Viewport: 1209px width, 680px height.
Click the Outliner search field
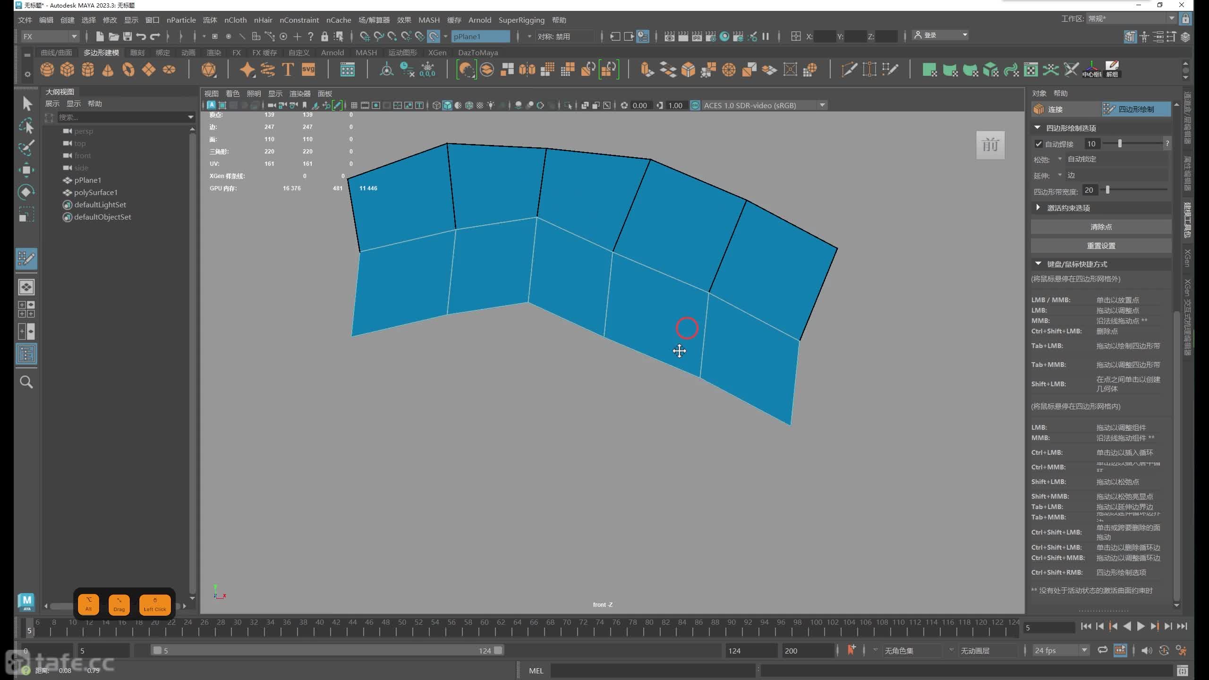[126, 117]
